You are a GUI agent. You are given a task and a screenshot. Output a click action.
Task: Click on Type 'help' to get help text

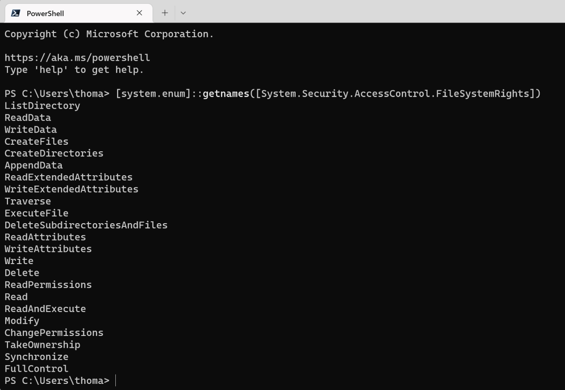[x=74, y=70]
